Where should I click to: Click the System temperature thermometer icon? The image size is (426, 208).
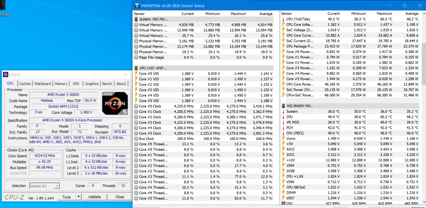283,112
